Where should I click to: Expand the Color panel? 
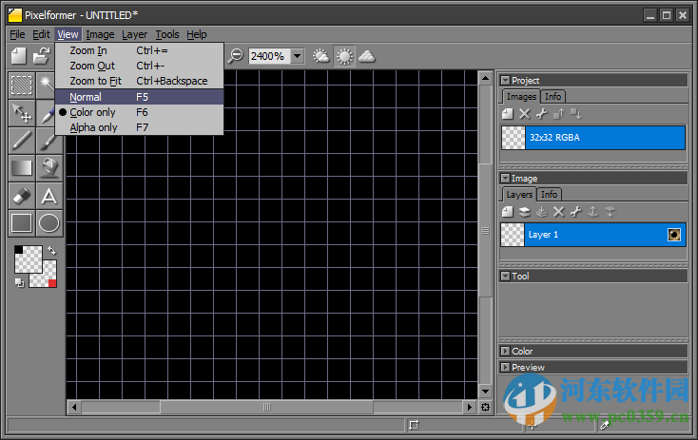tap(505, 351)
